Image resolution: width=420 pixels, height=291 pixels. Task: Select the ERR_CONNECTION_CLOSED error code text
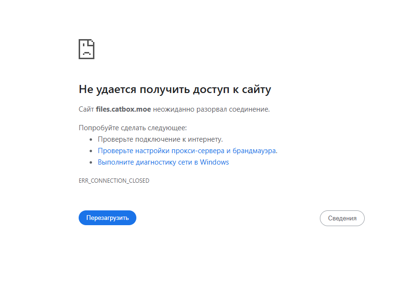pyautogui.click(x=114, y=181)
